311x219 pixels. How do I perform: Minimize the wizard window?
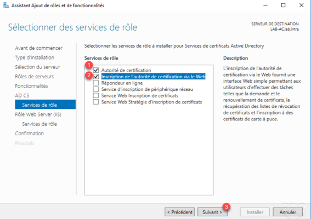click(265, 5)
